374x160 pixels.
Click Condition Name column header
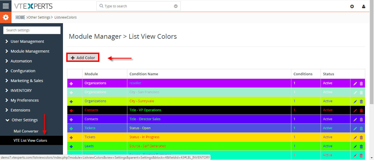144,74
